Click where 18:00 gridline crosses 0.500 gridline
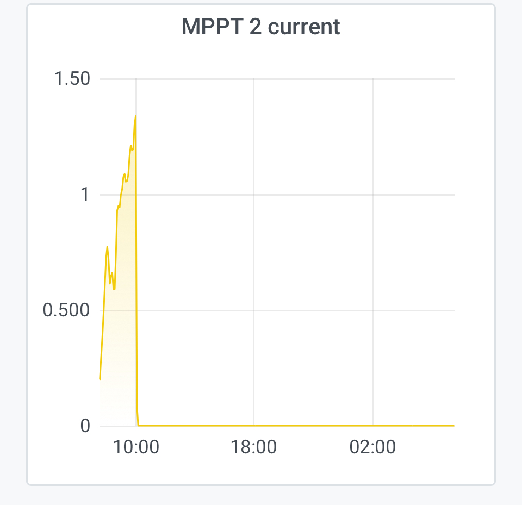This screenshot has width=522, height=505. (x=254, y=310)
